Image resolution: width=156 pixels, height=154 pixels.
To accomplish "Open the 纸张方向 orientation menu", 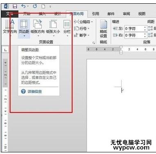I will coord(38,28).
